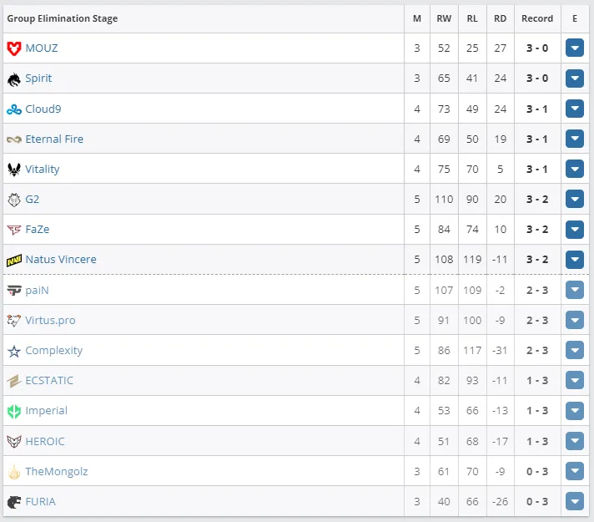The width and height of the screenshot is (594, 522).
Task: Click the FURIA panther logo icon
Action: [14, 502]
